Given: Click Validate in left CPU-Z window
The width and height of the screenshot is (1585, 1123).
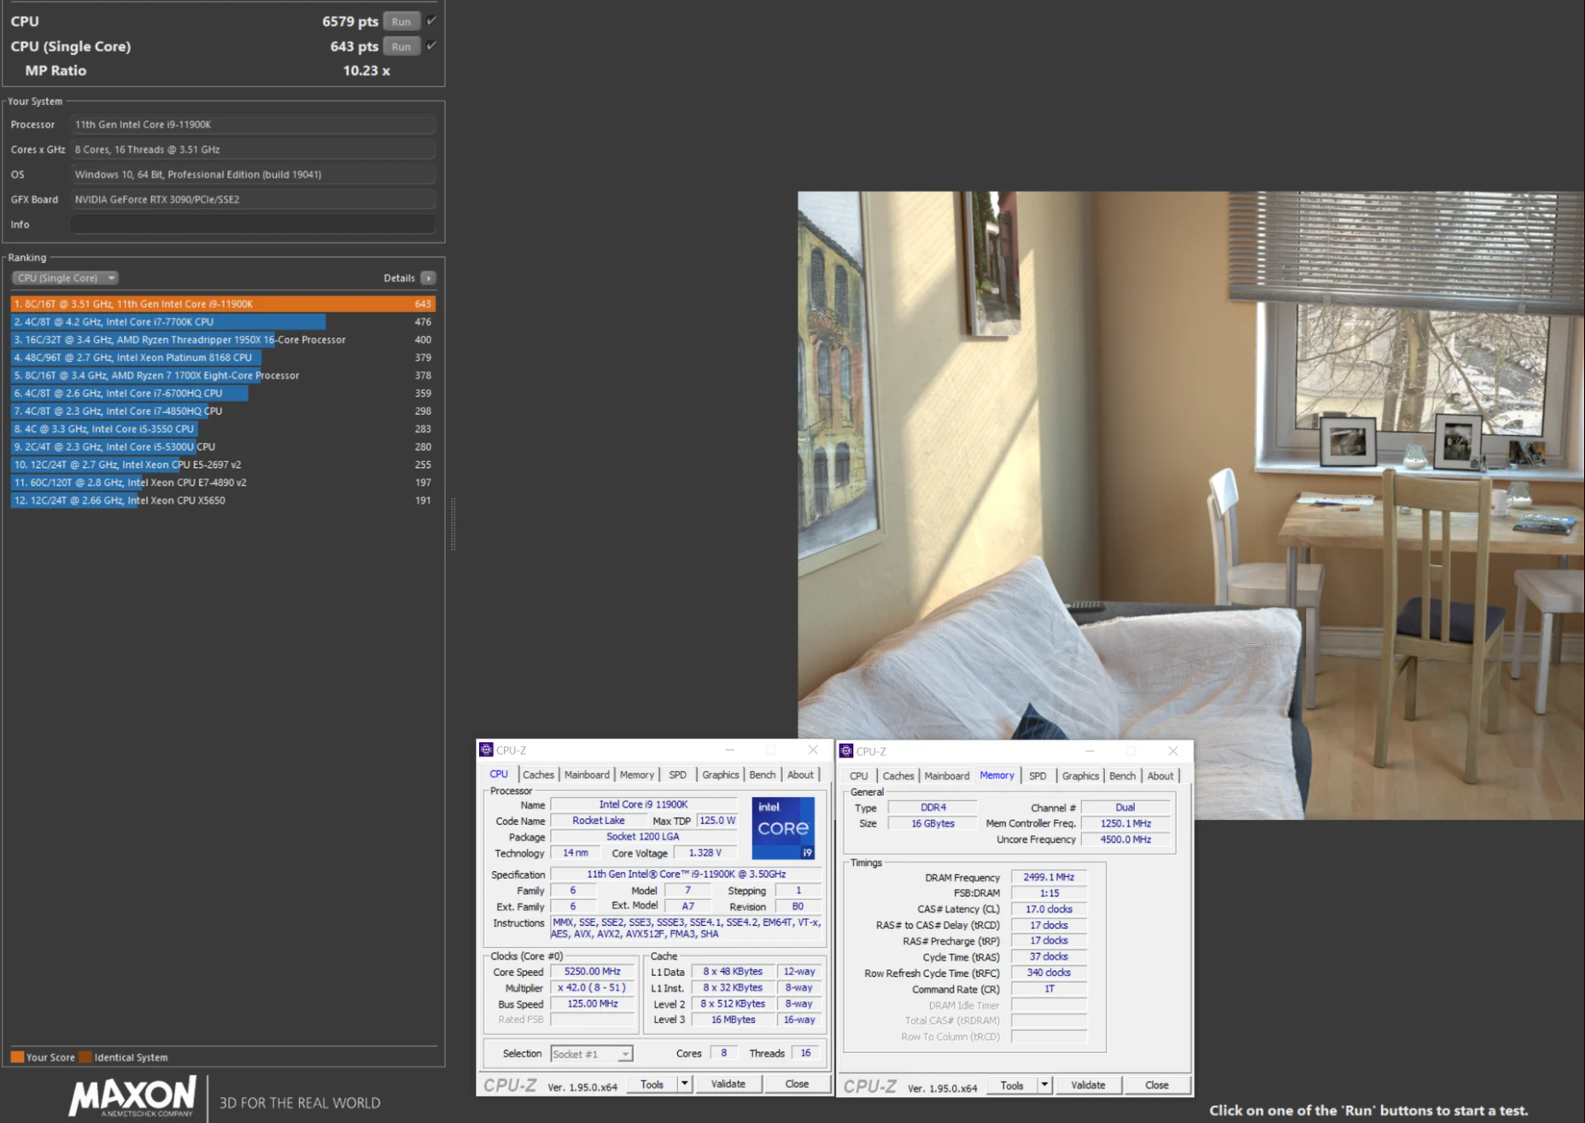Looking at the screenshot, I should (x=728, y=1085).
